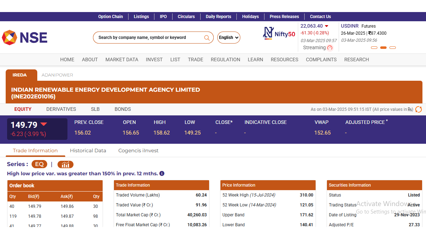
Task: Click the Nifty50 logo
Action: tap(279, 33)
